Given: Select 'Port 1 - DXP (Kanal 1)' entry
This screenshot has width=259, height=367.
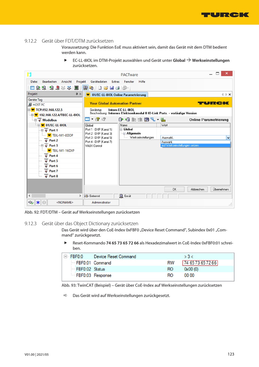Looking at the screenshot, I should (99, 130).
